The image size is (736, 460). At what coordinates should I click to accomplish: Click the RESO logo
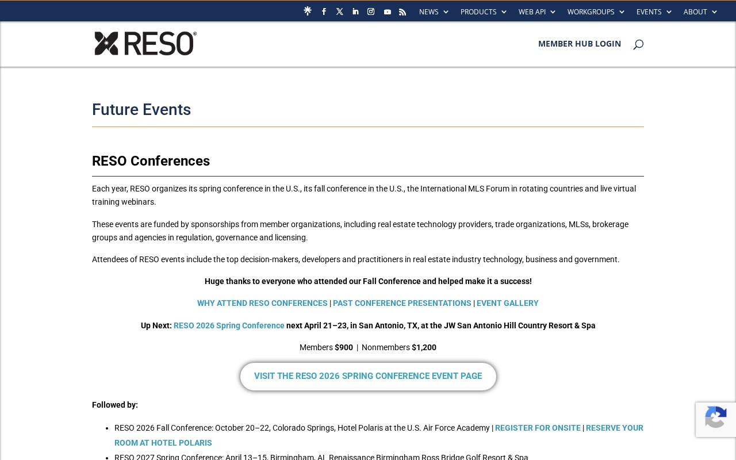pyautogui.click(x=145, y=44)
